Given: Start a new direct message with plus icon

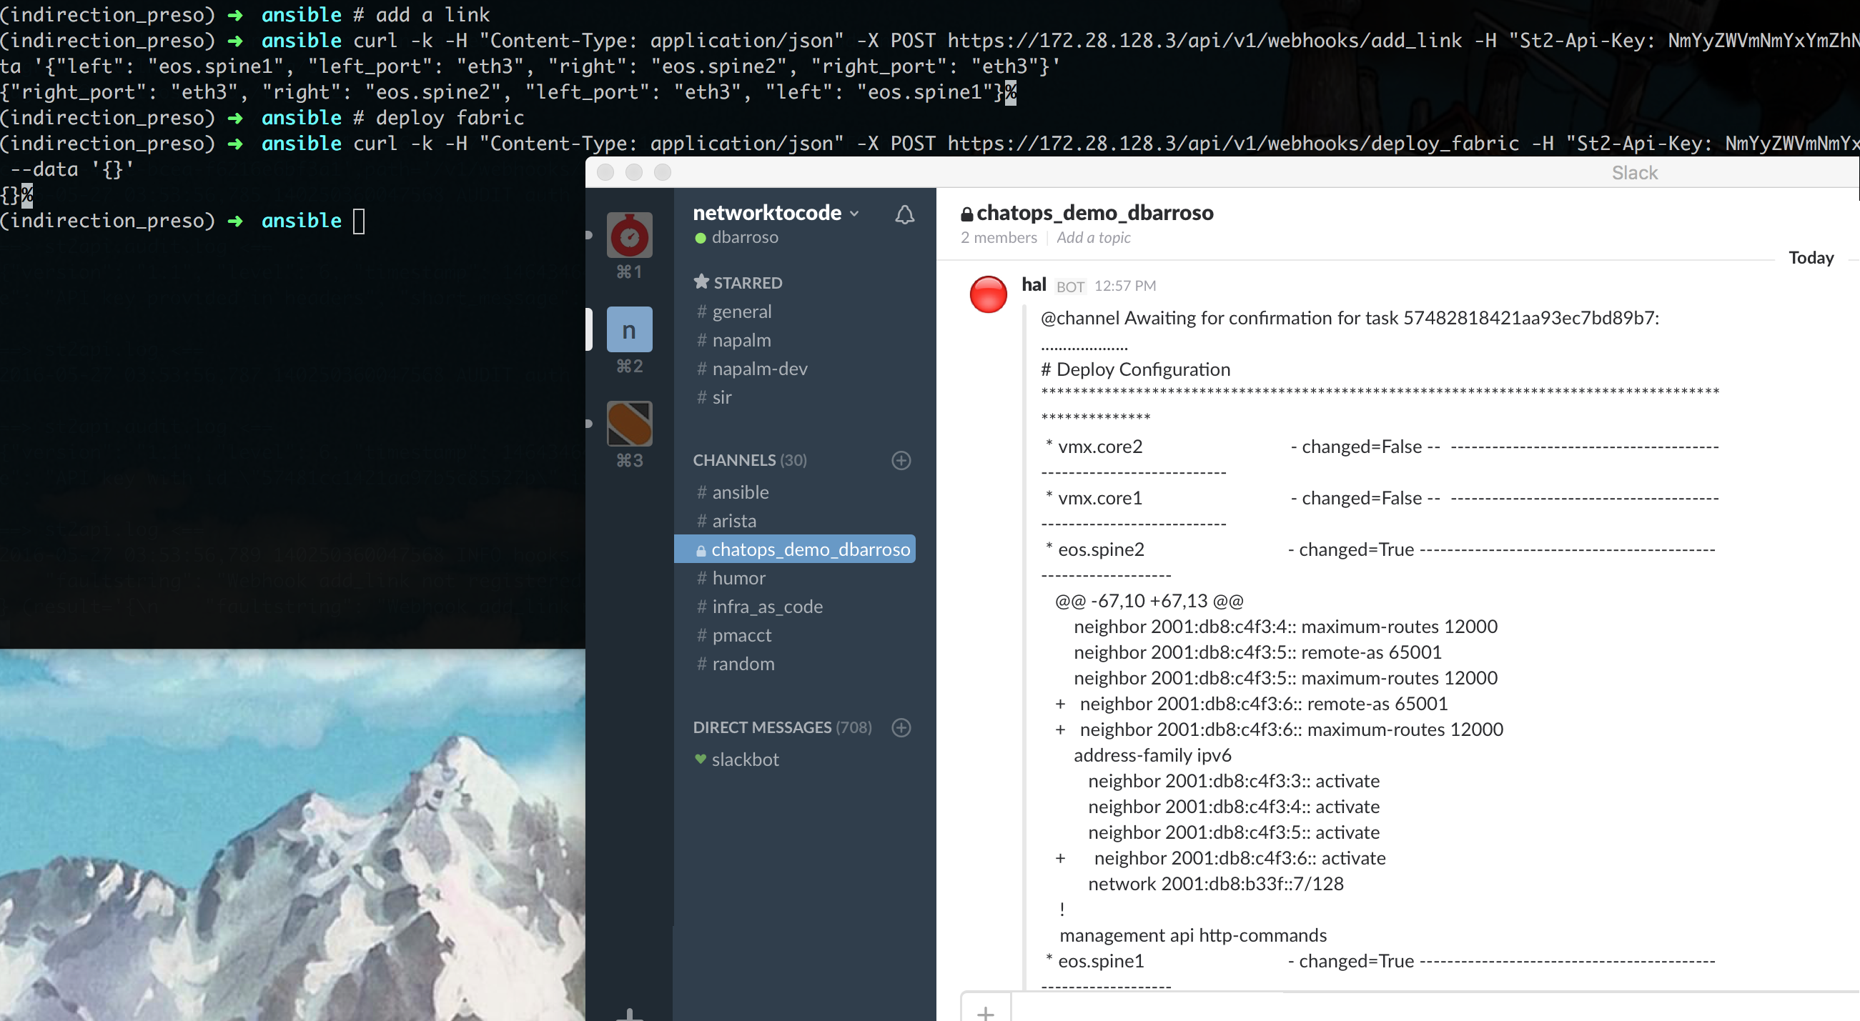Looking at the screenshot, I should (901, 727).
